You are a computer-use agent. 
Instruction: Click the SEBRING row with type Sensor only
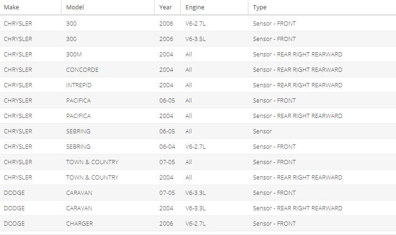(198, 131)
